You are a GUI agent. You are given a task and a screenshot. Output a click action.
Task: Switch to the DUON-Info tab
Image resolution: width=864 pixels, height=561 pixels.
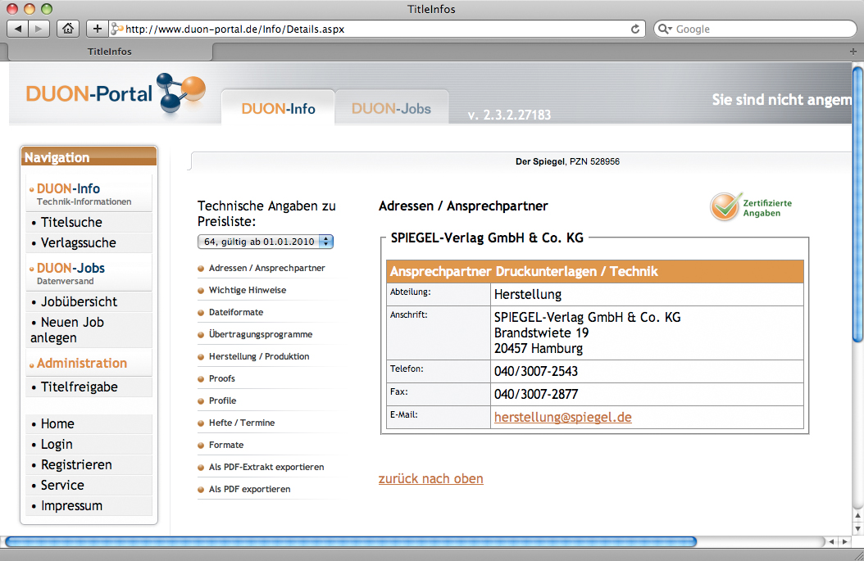(278, 108)
